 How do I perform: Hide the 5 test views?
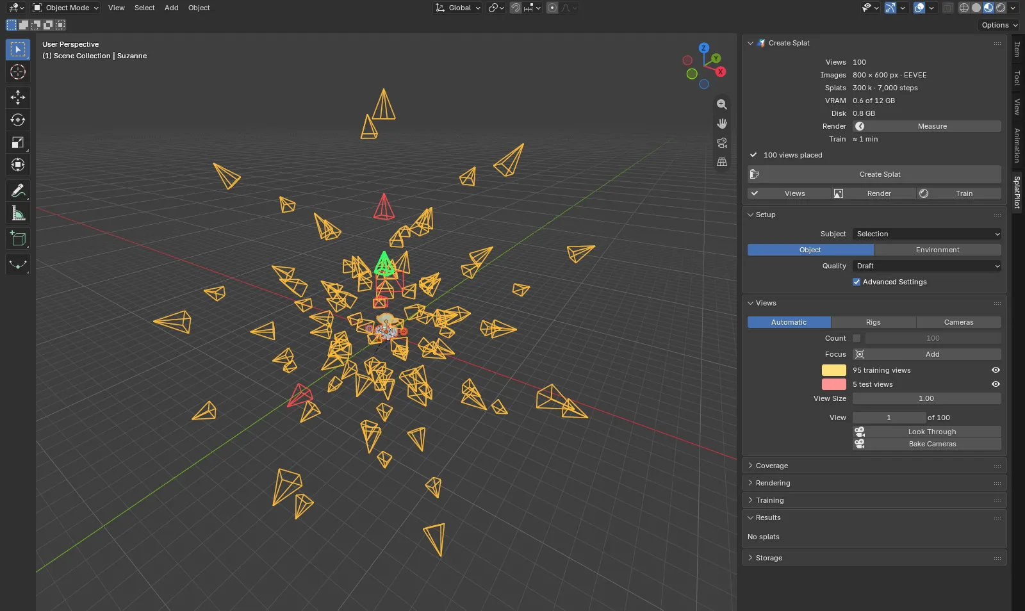click(996, 384)
